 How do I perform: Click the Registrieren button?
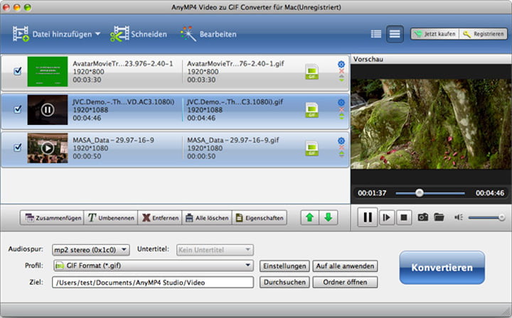tap(484, 34)
